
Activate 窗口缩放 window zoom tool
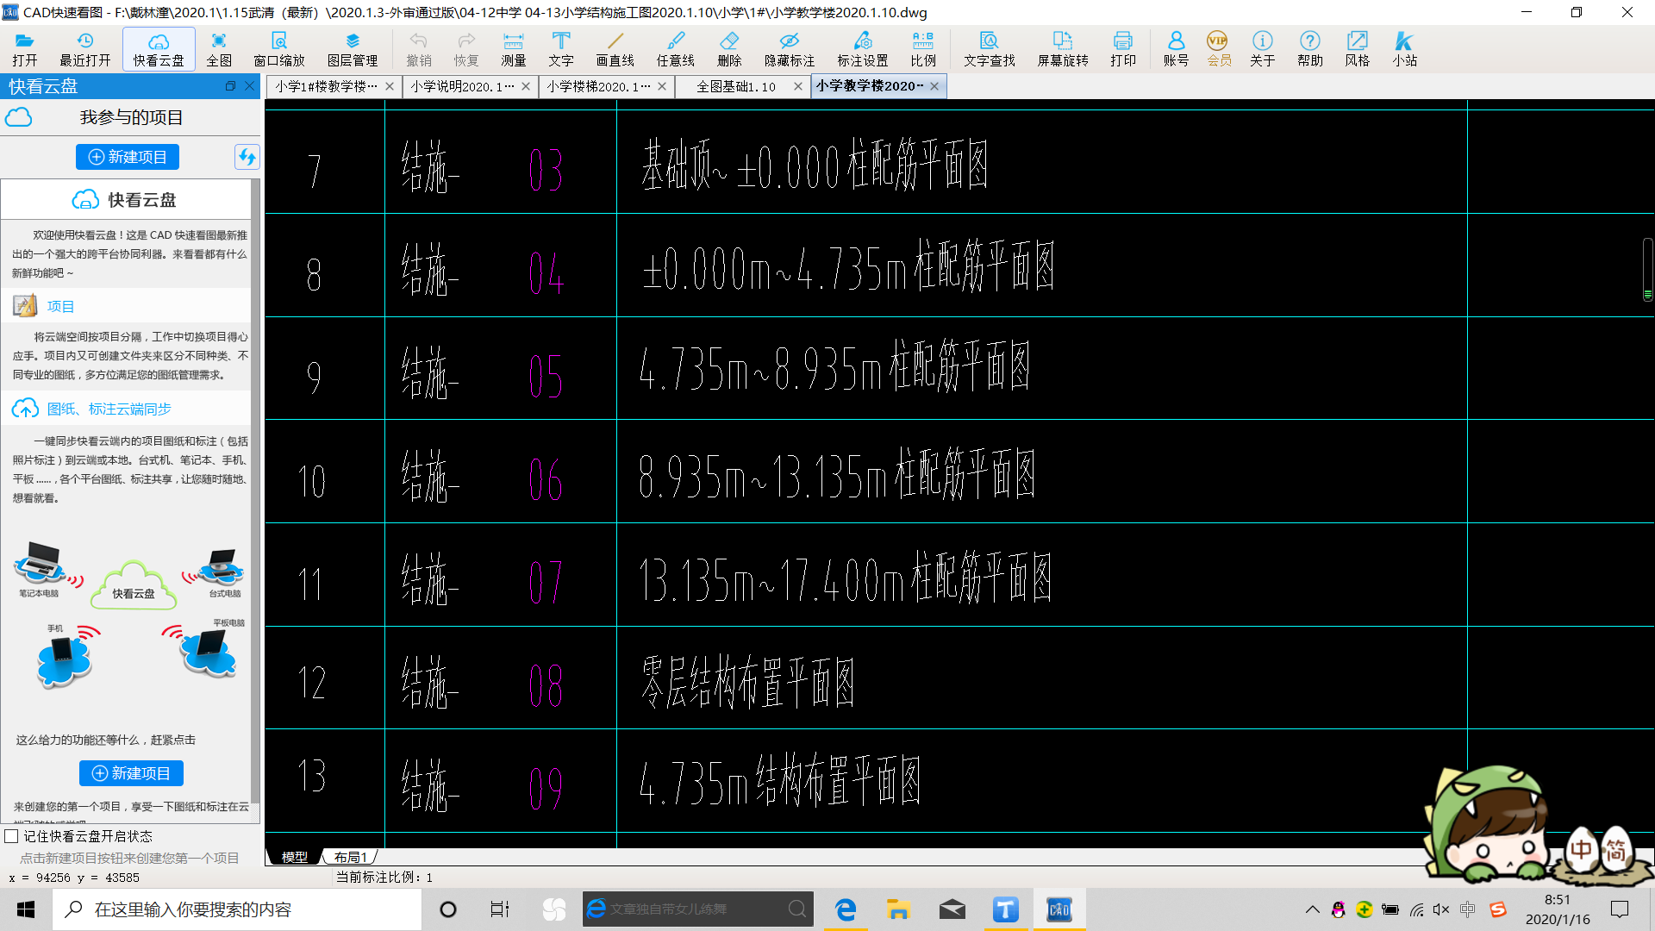pyautogui.click(x=279, y=49)
